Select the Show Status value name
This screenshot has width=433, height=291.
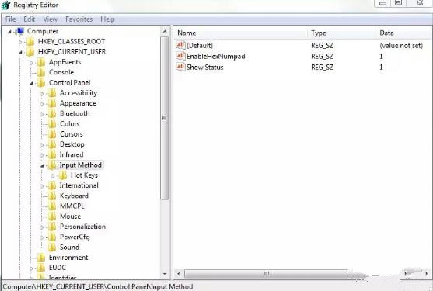pyautogui.click(x=205, y=67)
